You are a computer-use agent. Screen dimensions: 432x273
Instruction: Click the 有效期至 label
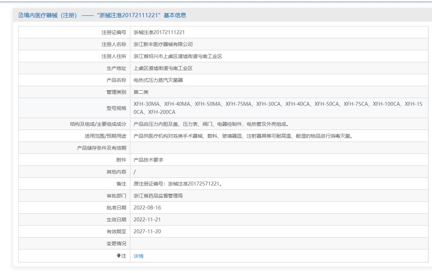pyautogui.click(x=116, y=232)
